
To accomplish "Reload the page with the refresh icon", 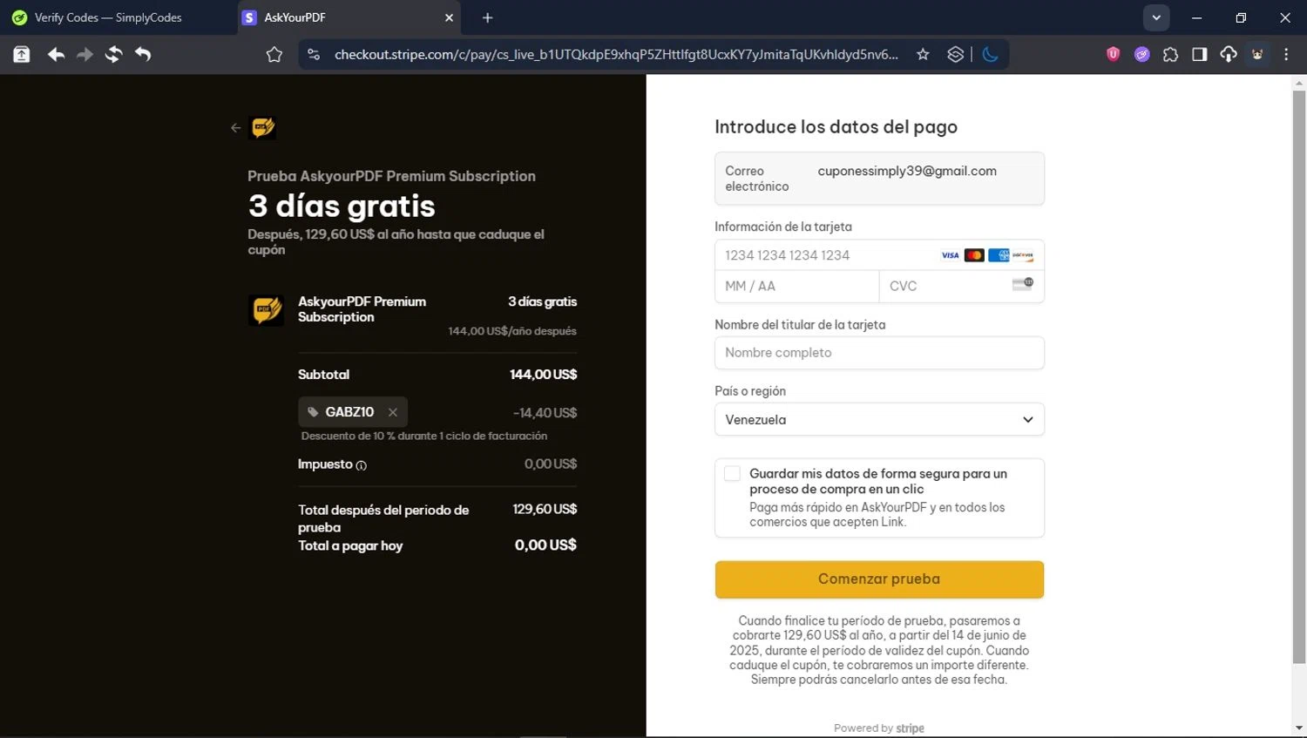I will [x=113, y=55].
